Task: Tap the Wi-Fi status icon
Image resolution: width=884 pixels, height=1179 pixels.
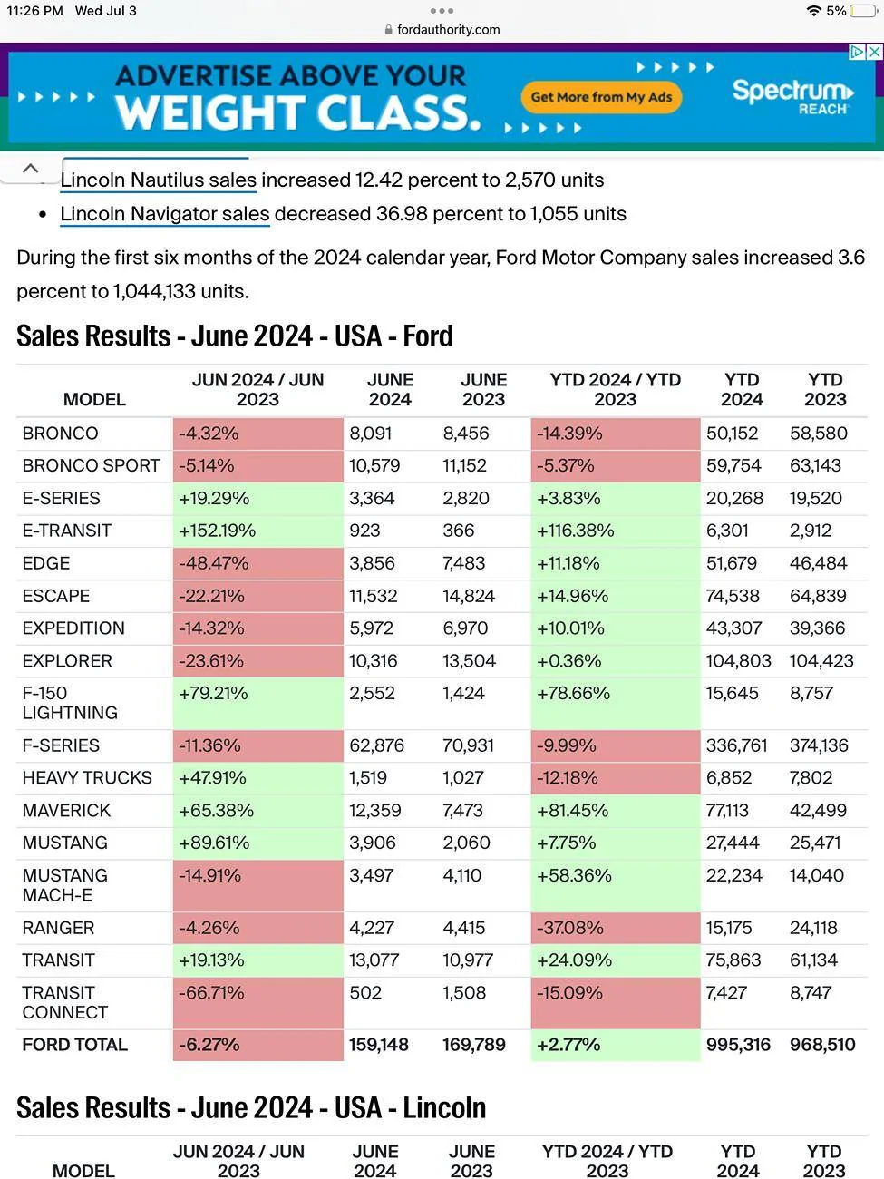Action: [x=813, y=11]
